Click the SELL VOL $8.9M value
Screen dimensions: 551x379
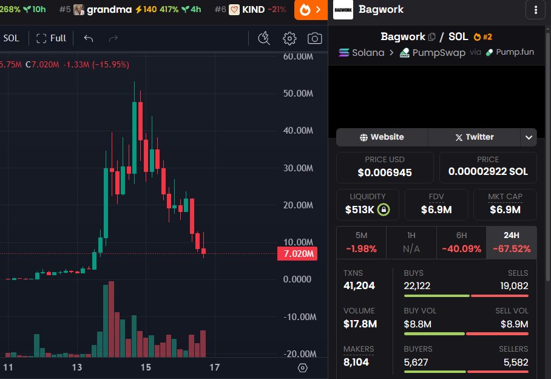click(x=514, y=324)
